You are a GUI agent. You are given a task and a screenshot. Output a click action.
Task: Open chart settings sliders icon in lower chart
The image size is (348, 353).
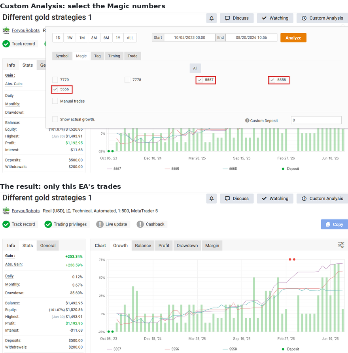pyautogui.click(x=341, y=245)
